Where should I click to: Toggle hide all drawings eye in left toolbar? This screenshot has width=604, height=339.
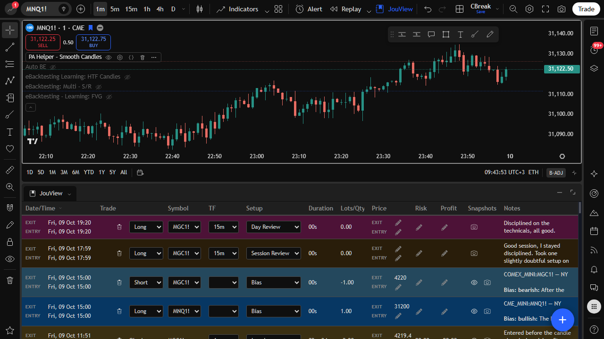click(x=10, y=259)
